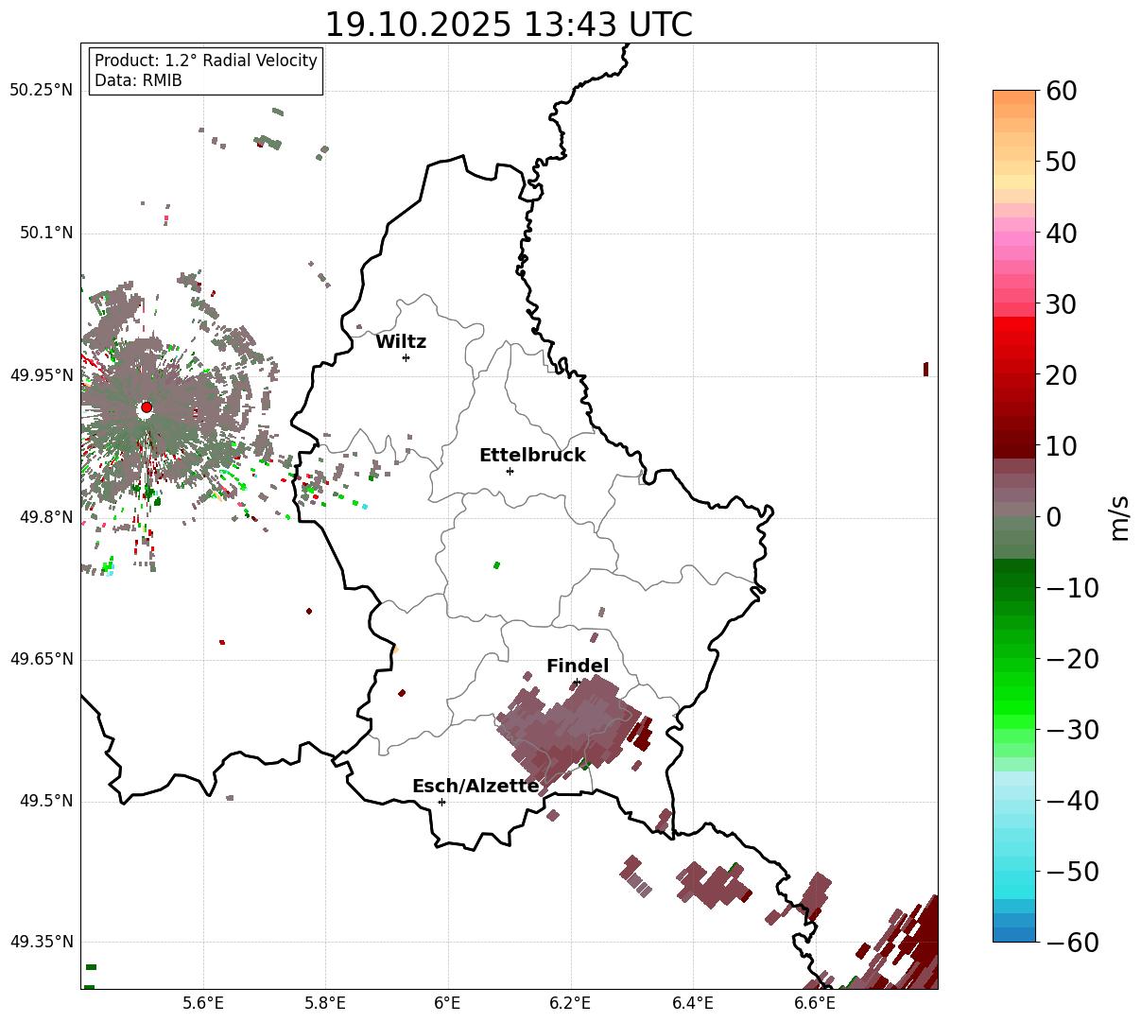Click the colorbar −50 tick label
Viewport: 1141px width, 1022px height.
pyautogui.click(x=1072, y=872)
